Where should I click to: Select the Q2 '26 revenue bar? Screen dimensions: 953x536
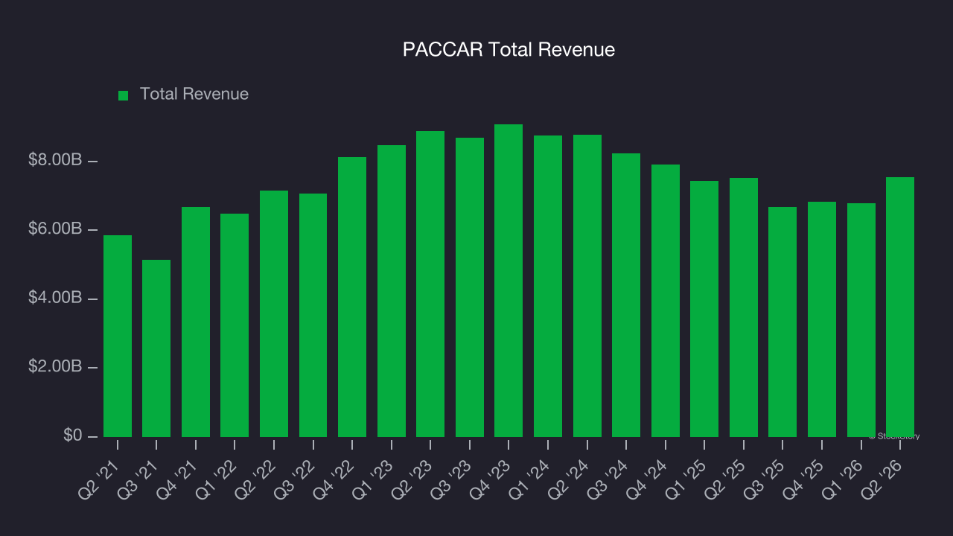900,307
